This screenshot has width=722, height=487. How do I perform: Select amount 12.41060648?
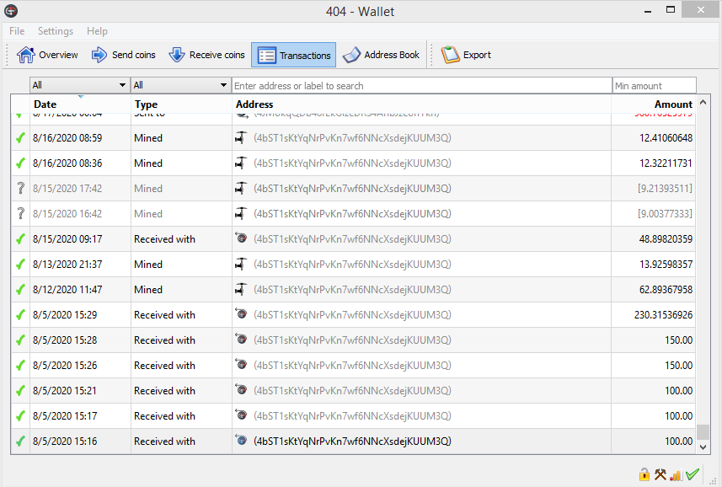pos(666,138)
